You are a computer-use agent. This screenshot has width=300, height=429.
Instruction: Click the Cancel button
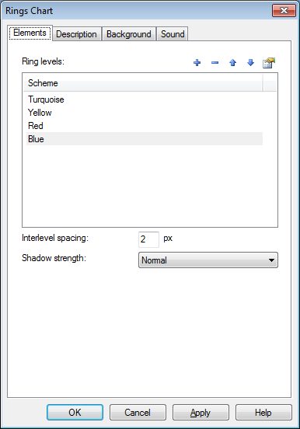tap(138, 413)
